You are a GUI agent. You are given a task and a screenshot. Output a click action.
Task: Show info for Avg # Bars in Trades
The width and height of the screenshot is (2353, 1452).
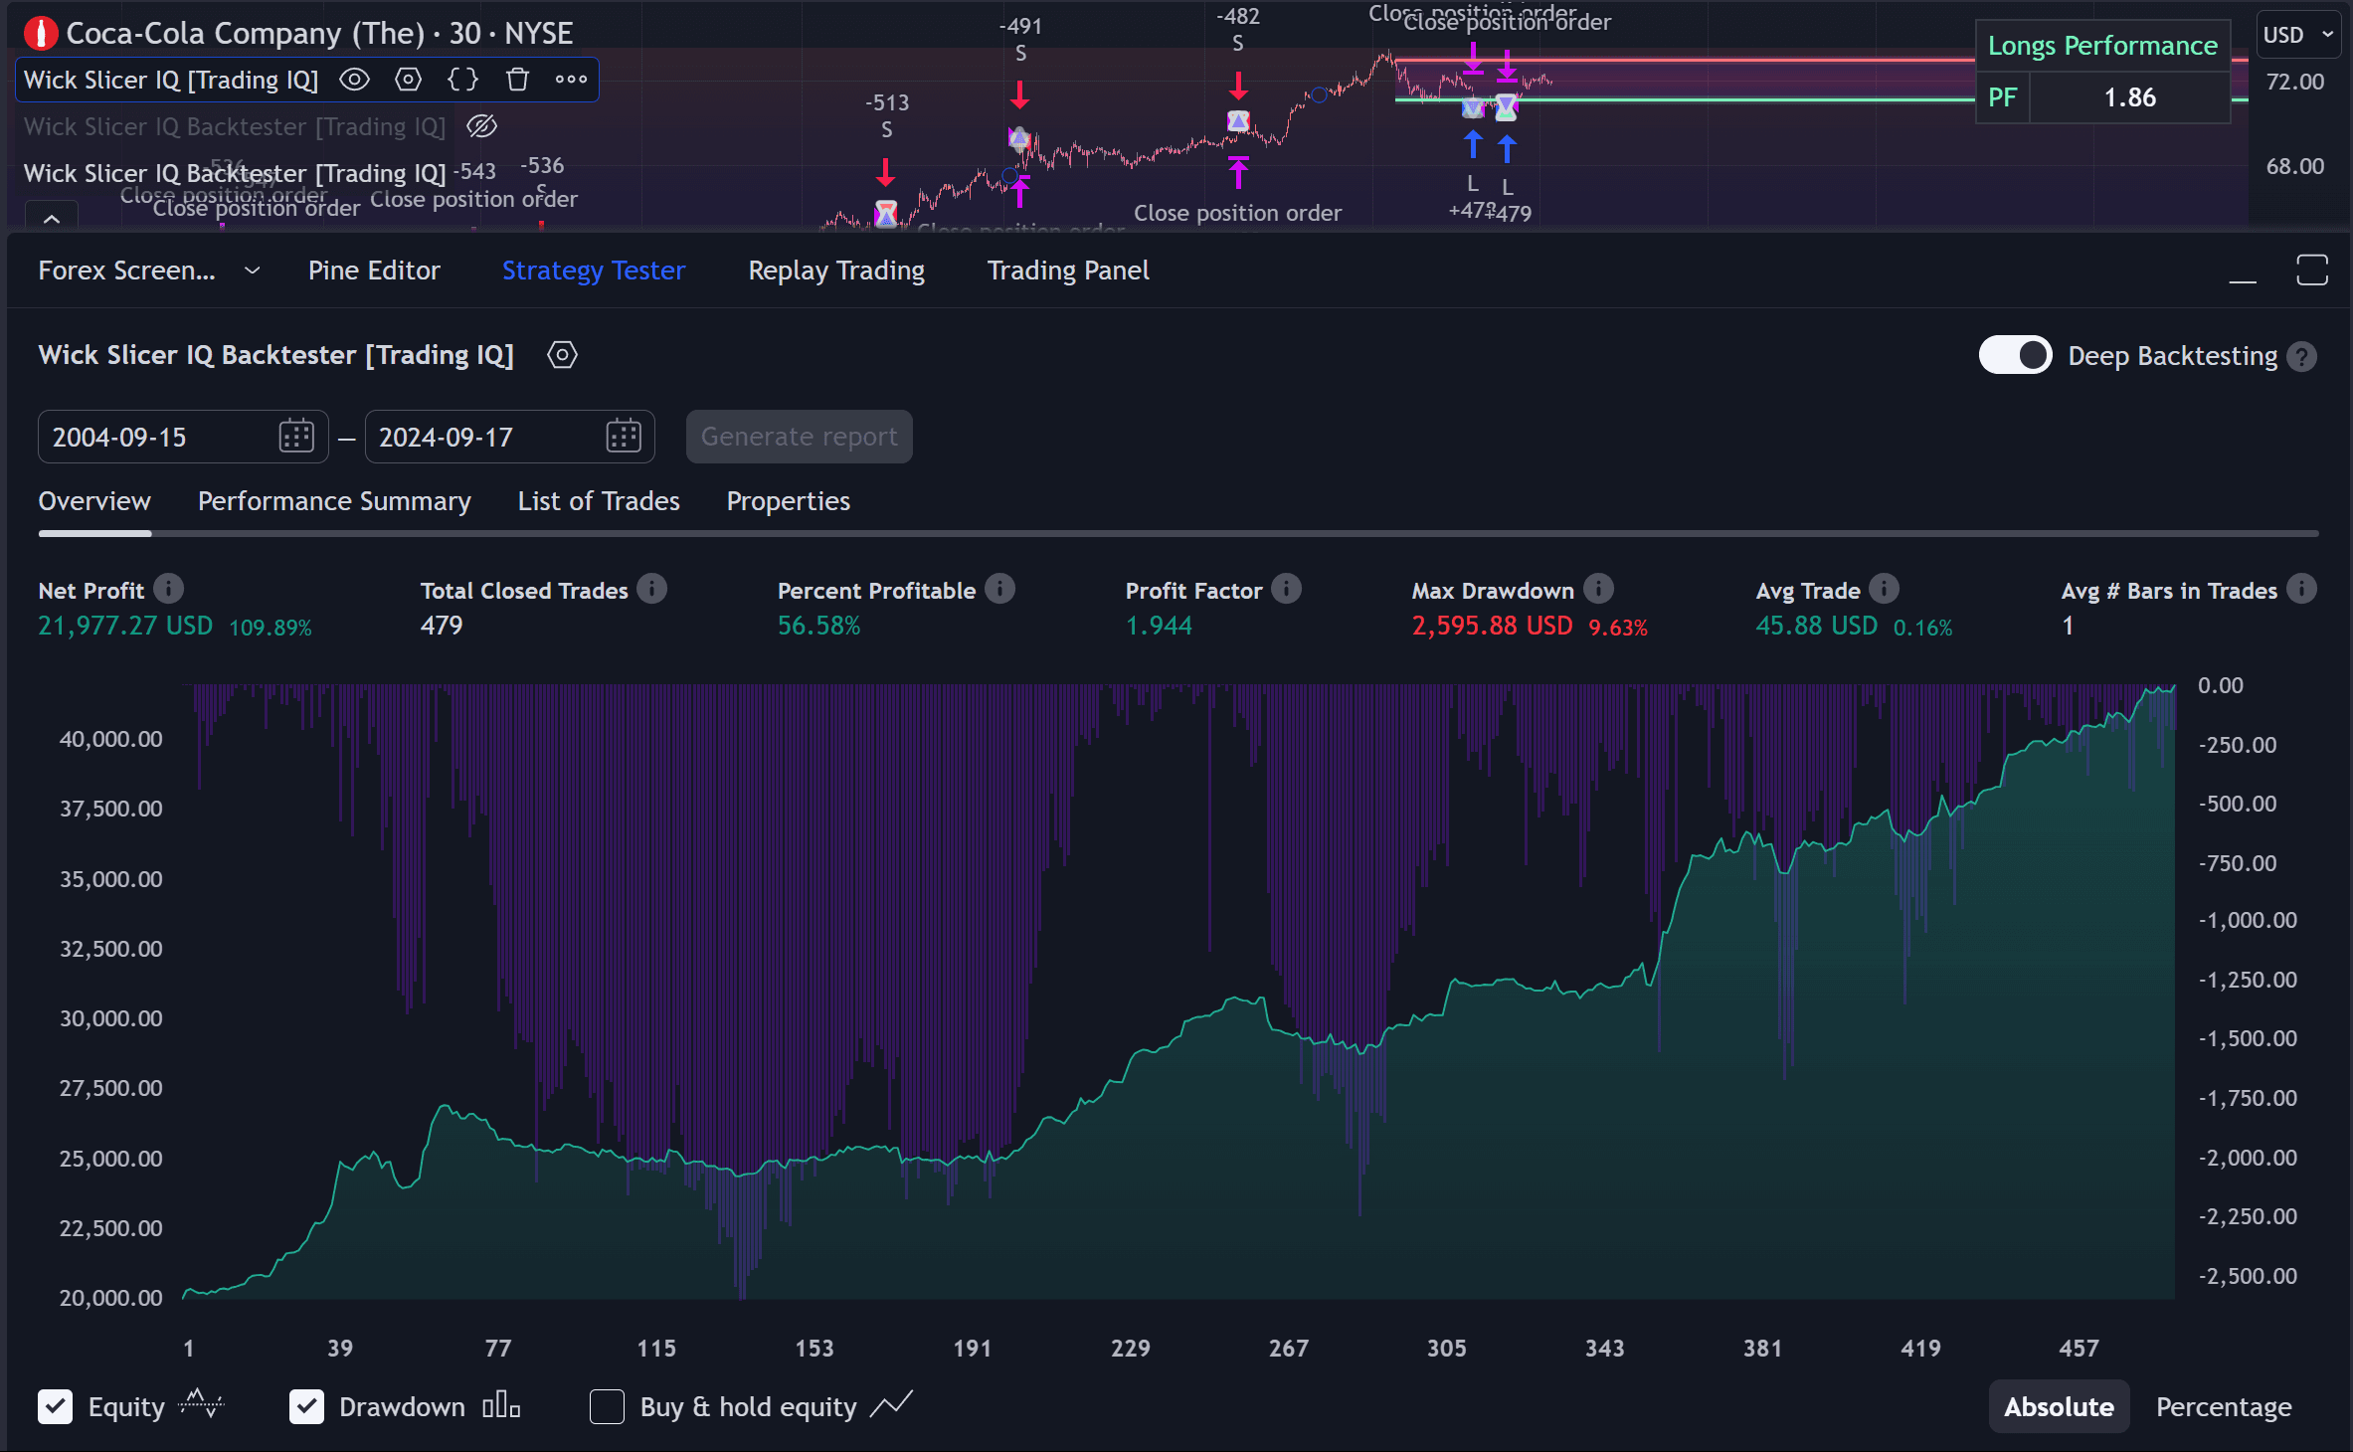point(2301,590)
